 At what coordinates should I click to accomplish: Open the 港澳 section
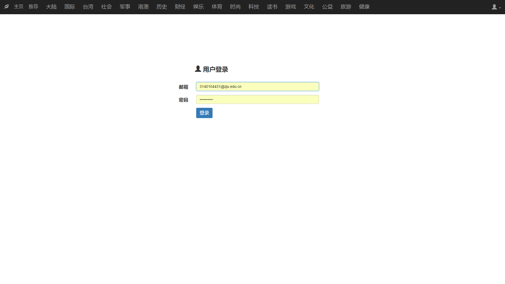143,7
